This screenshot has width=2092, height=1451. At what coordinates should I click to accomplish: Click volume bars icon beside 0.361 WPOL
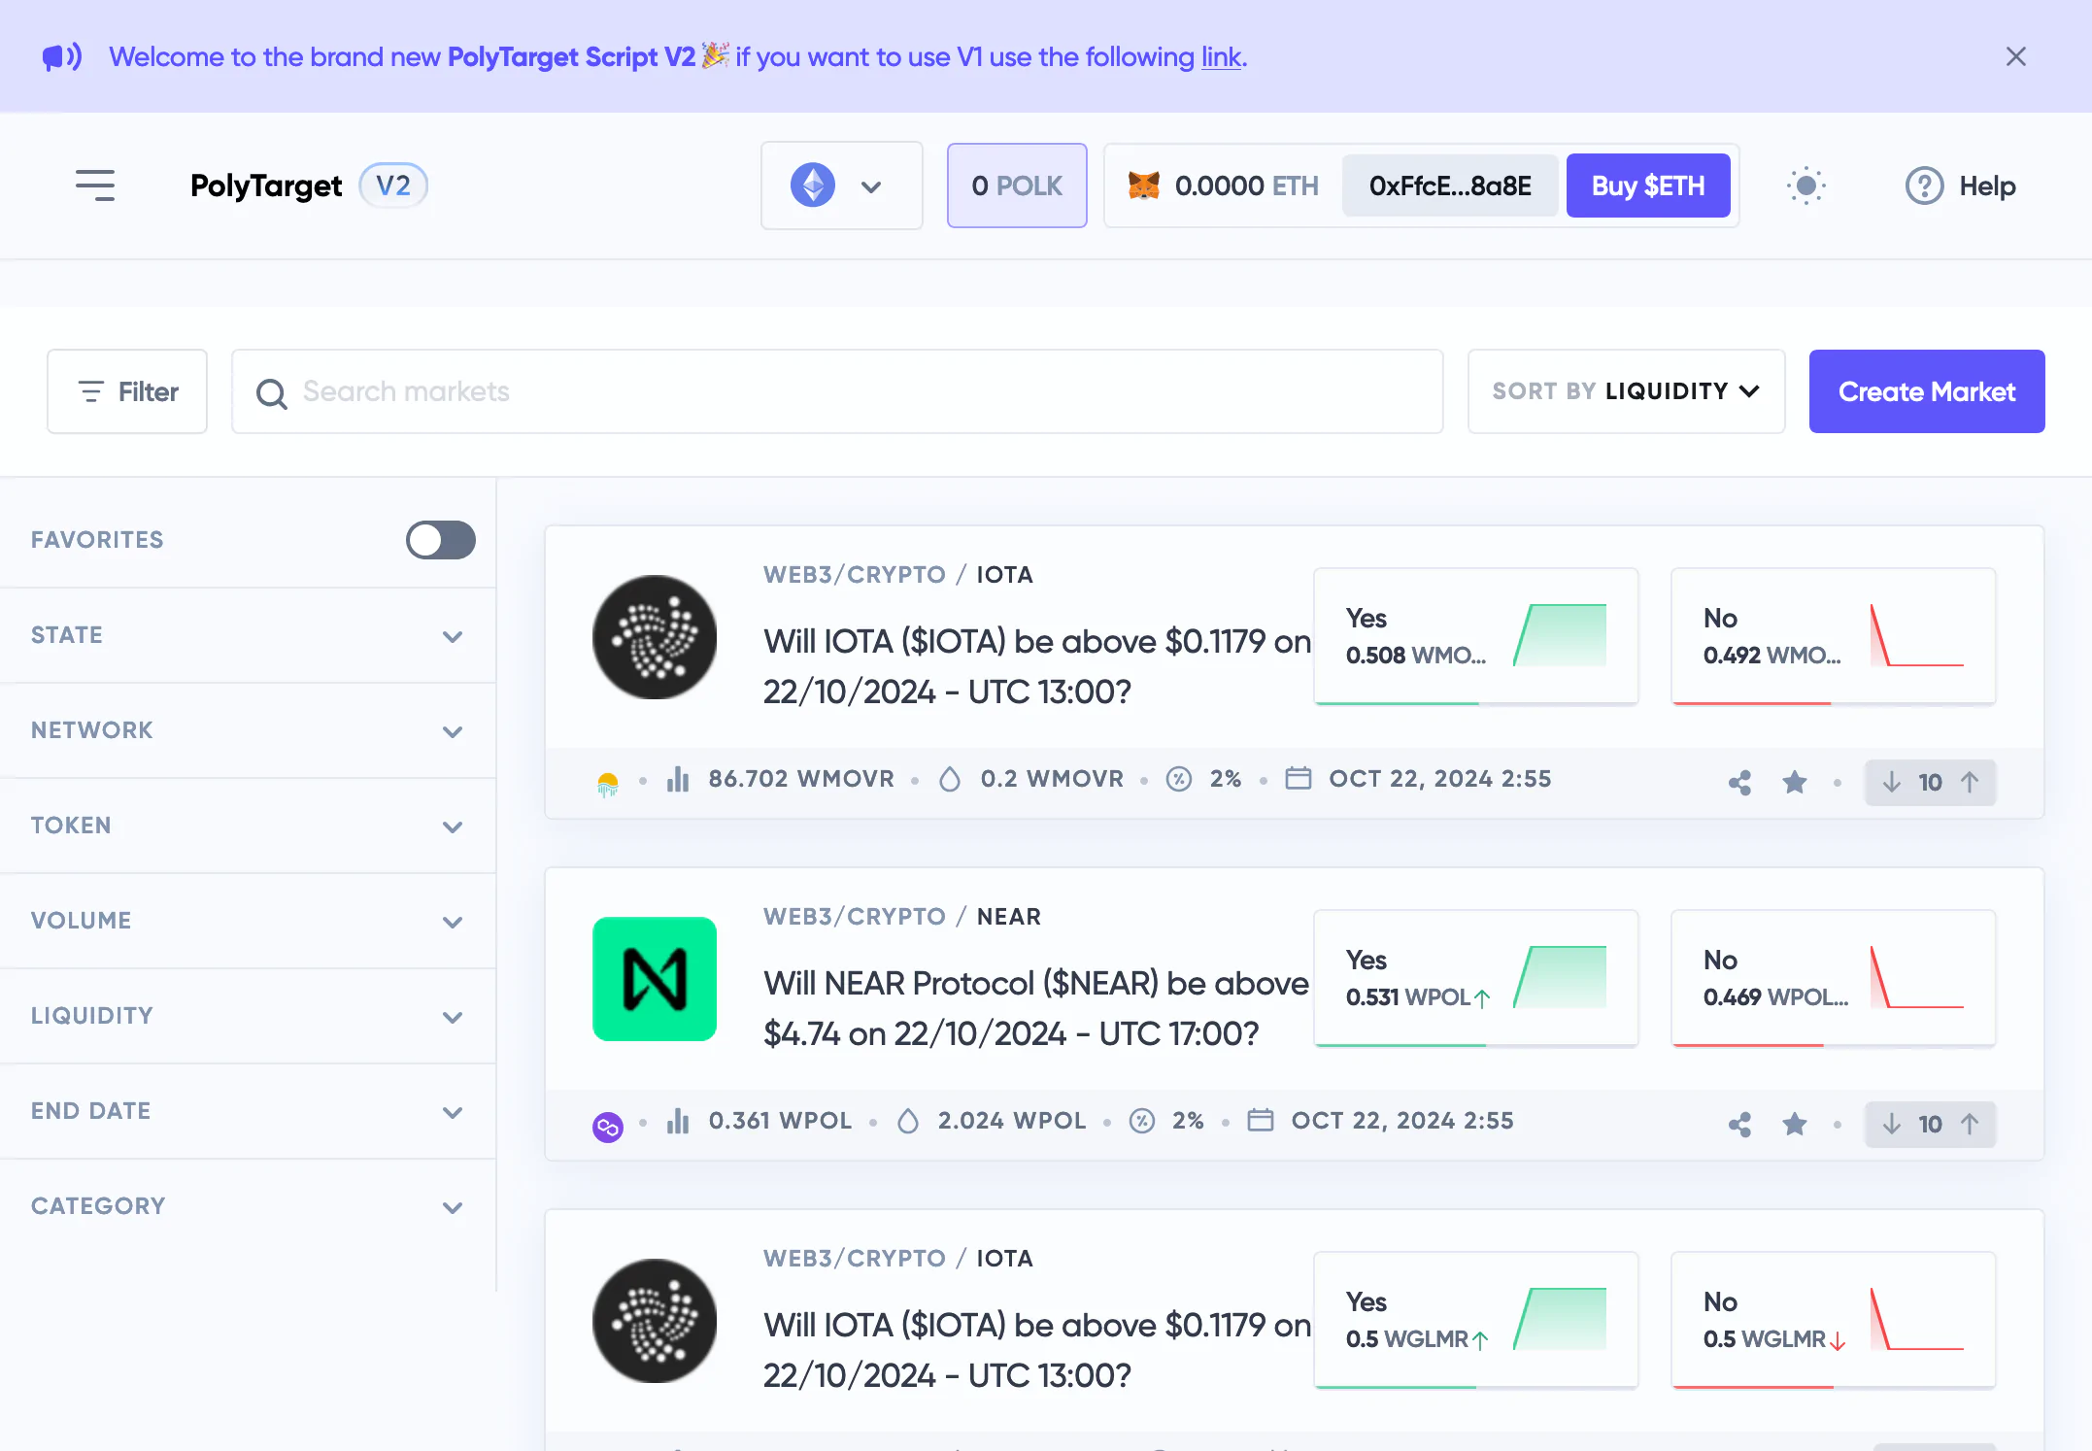678,1121
